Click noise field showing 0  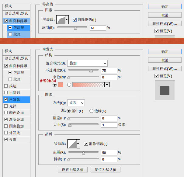(109, 77)
